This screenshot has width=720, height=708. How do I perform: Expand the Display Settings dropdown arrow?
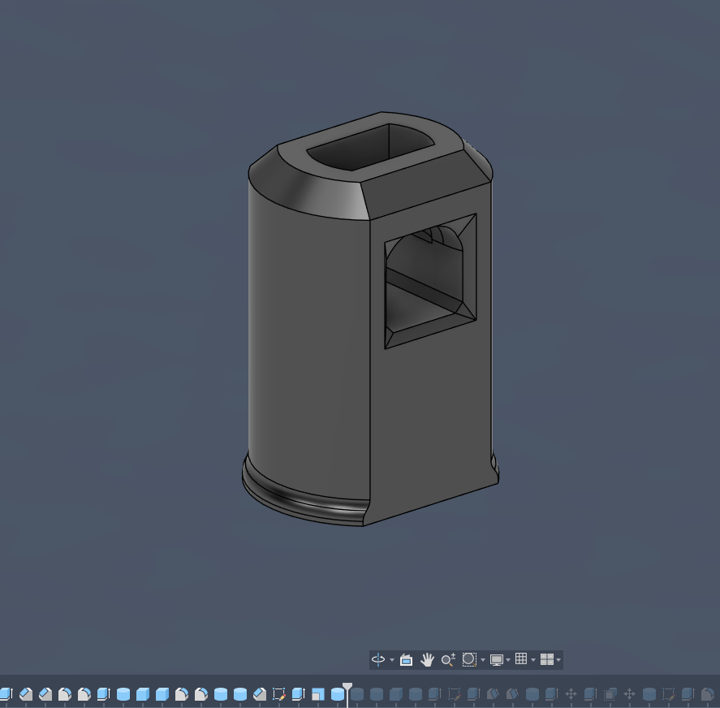coord(508,660)
